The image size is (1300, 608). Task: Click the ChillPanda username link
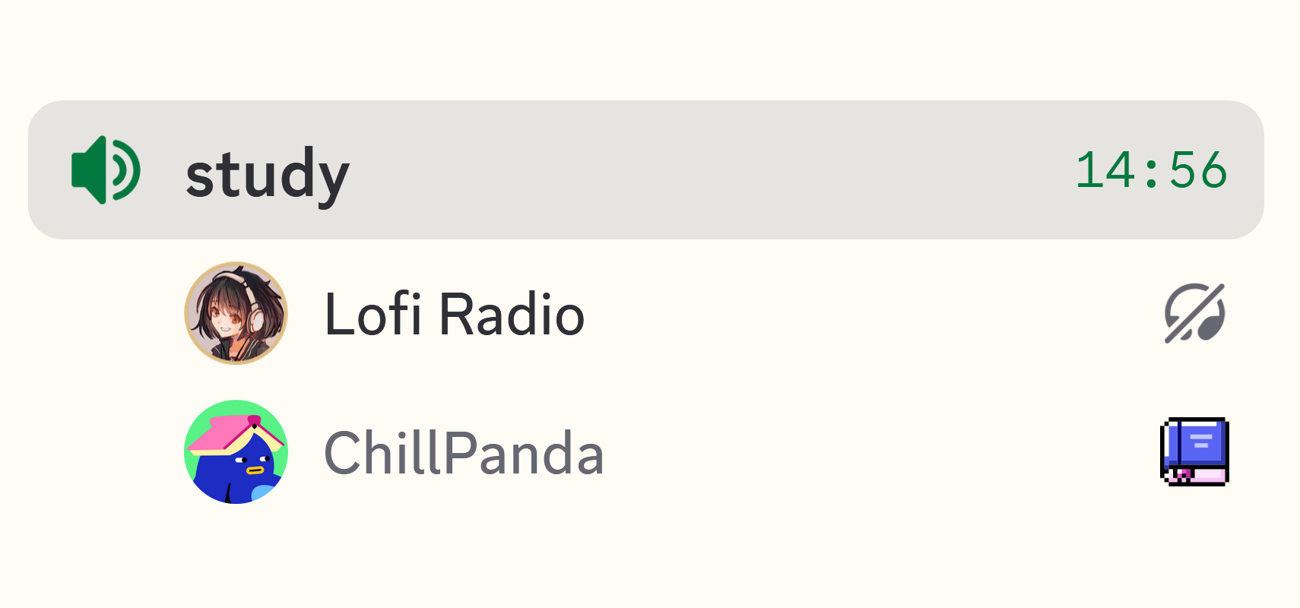tap(464, 451)
